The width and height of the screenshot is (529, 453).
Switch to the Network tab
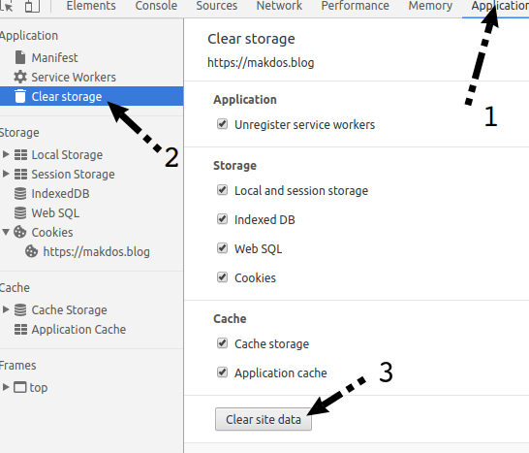tap(279, 6)
